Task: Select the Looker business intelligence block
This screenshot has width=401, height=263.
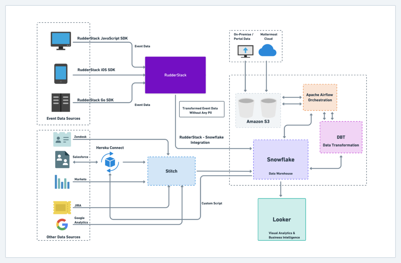Action: [x=281, y=219]
